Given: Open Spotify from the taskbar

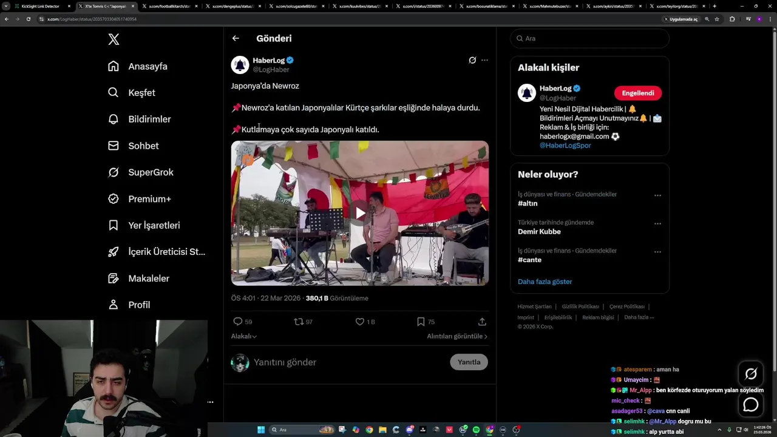Looking at the screenshot, I should (x=476, y=430).
